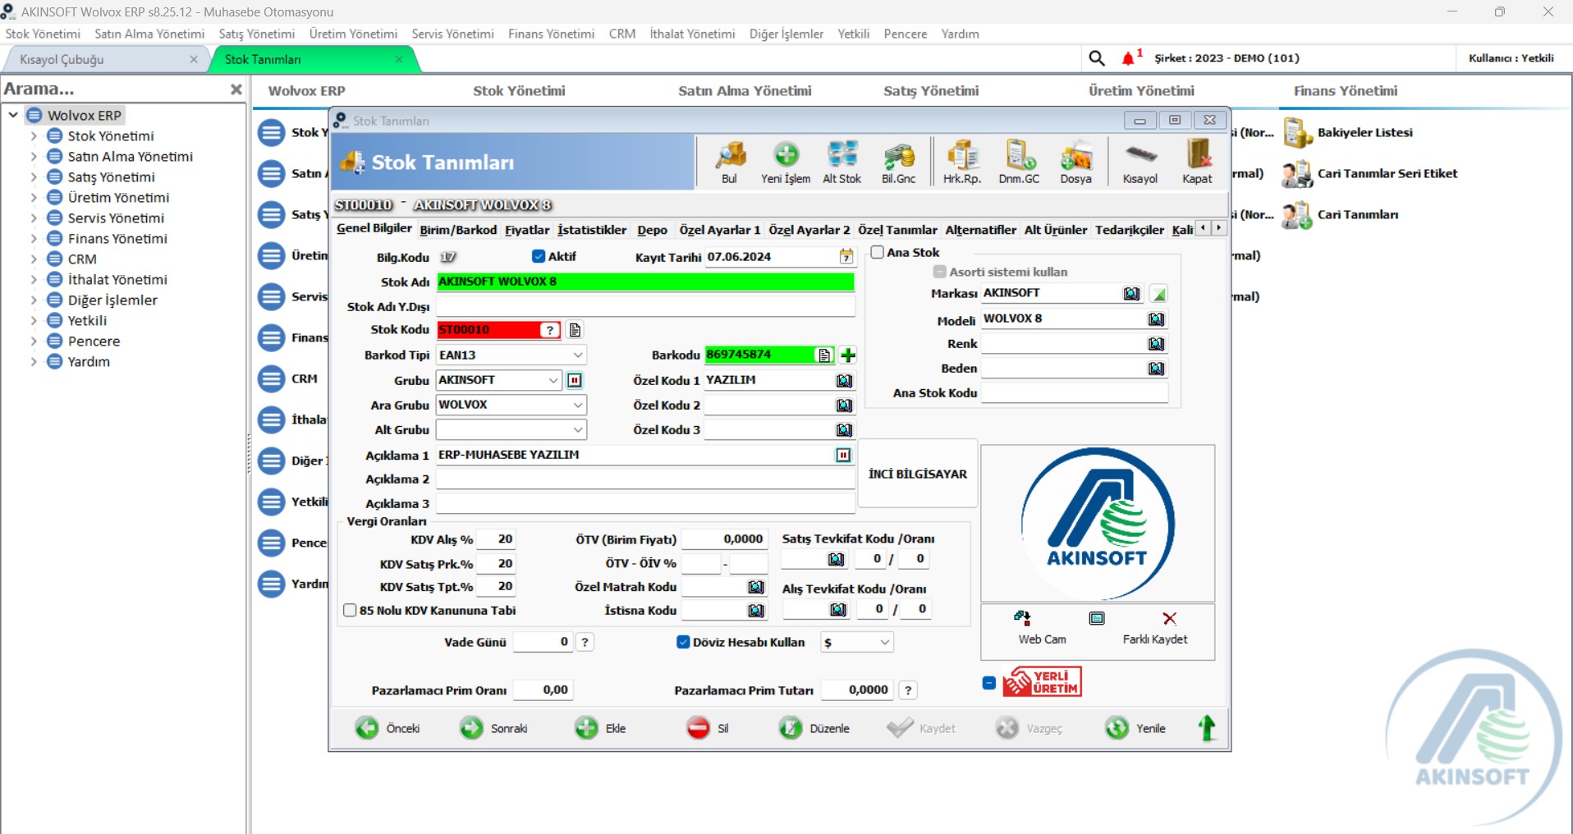
Task: Open the Barkod Tipi EAN13 dropdown
Action: [578, 355]
